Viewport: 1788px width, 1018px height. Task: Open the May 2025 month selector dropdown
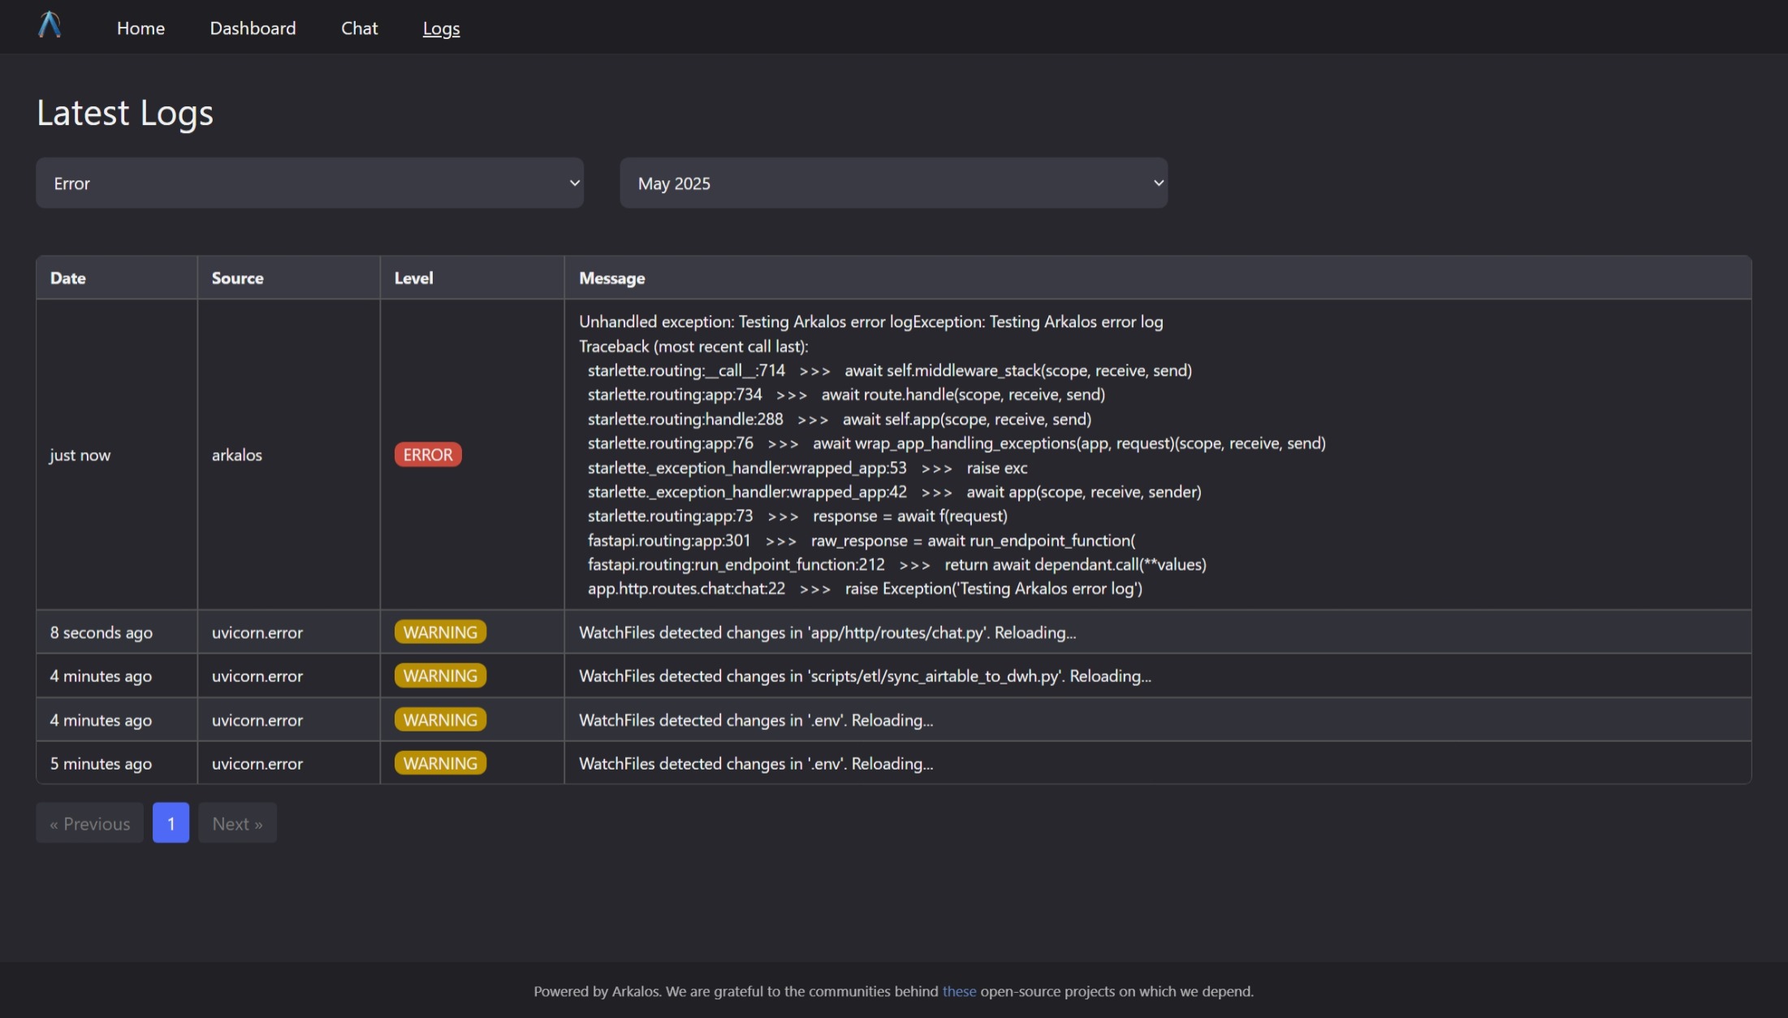pos(892,183)
